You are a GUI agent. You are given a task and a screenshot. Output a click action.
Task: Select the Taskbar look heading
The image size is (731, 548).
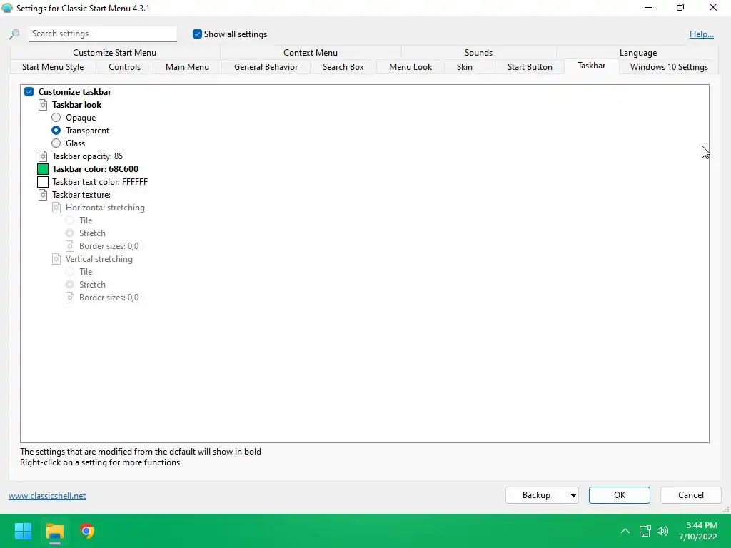pyautogui.click(x=76, y=105)
